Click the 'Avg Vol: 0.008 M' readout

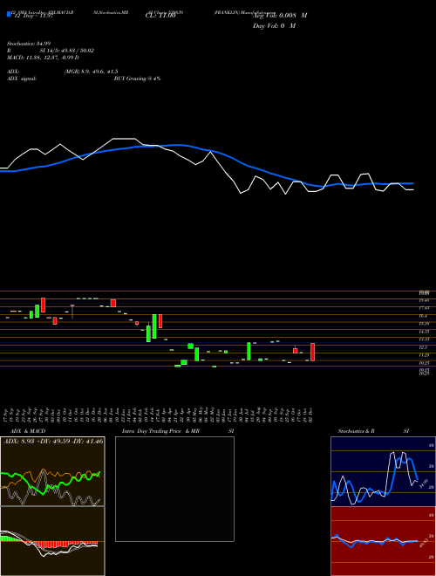point(280,16)
